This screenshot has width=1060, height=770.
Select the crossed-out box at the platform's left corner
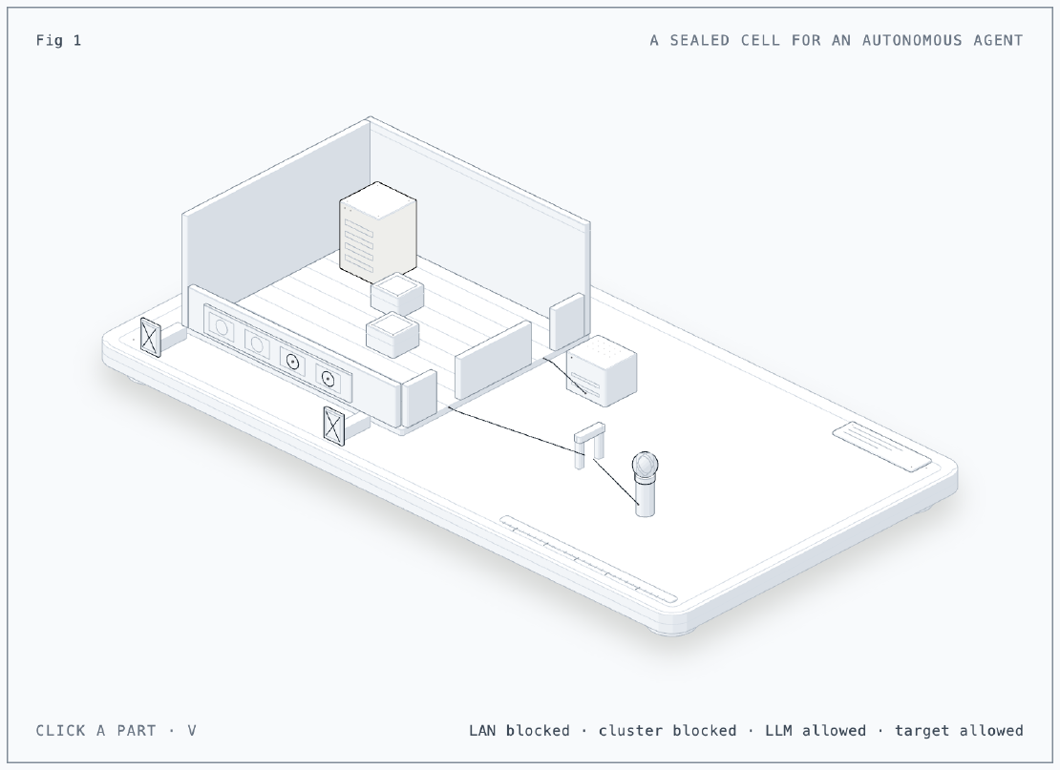[x=151, y=337]
